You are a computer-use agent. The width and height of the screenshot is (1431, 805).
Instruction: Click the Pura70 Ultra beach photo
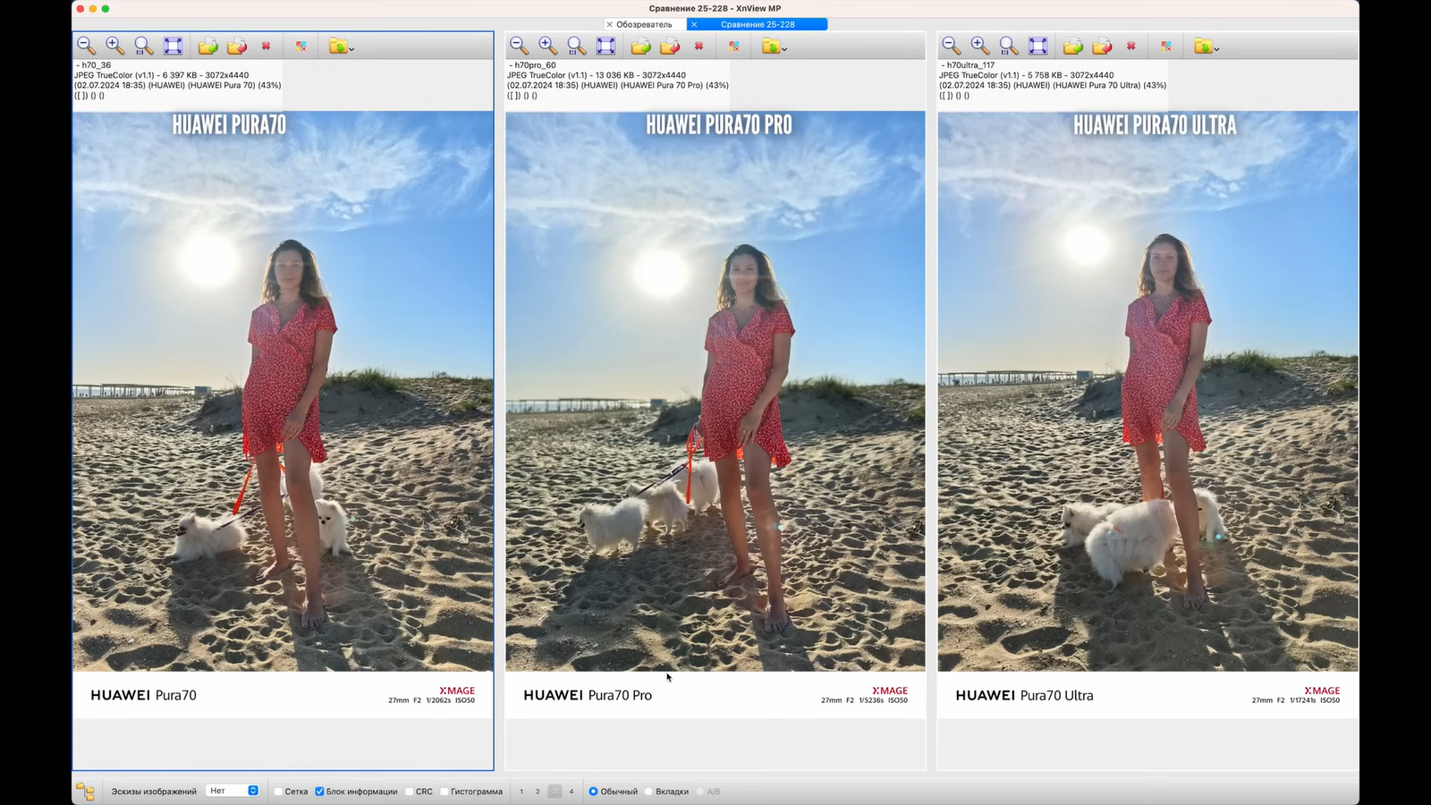[x=1147, y=391]
